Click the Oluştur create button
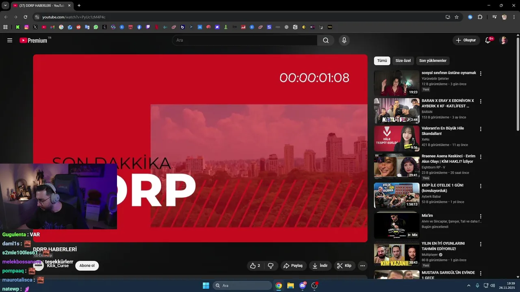 (x=466, y=40)
